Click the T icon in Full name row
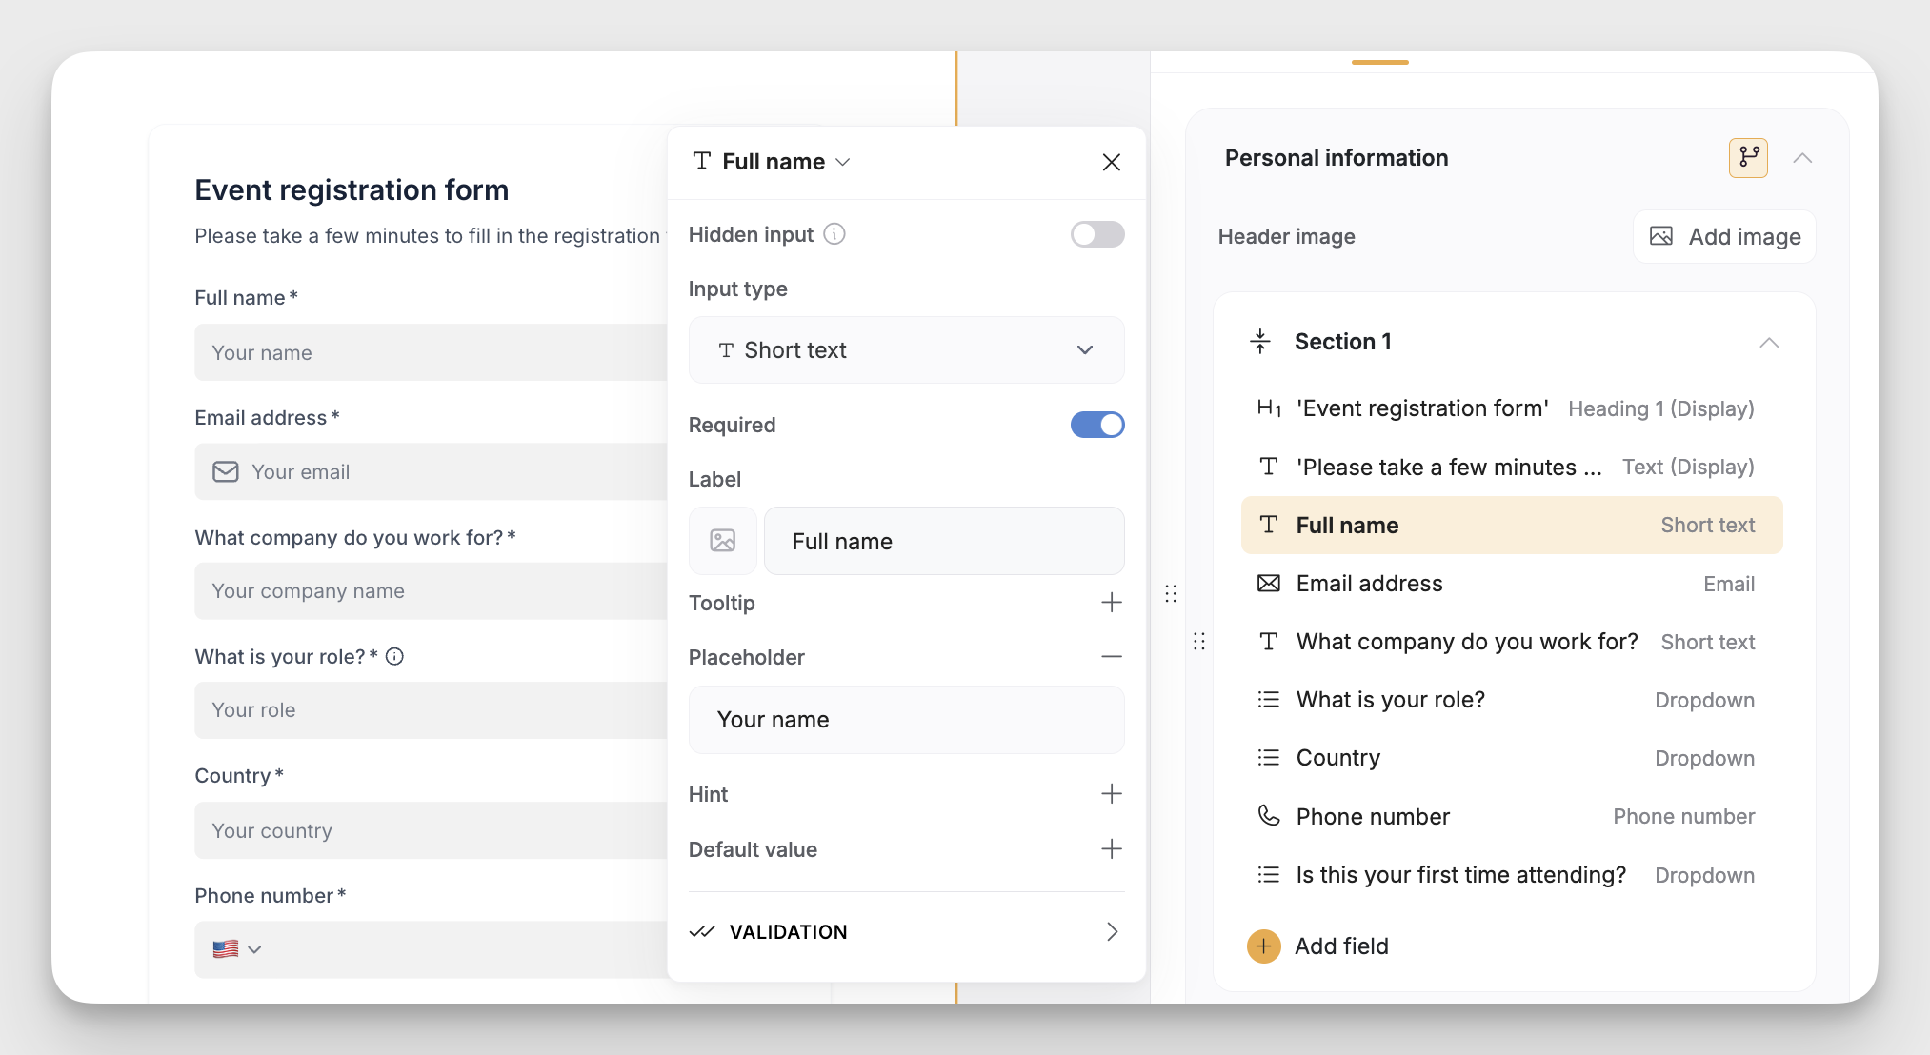The image size is (1930, 1055). [1269, 525]
